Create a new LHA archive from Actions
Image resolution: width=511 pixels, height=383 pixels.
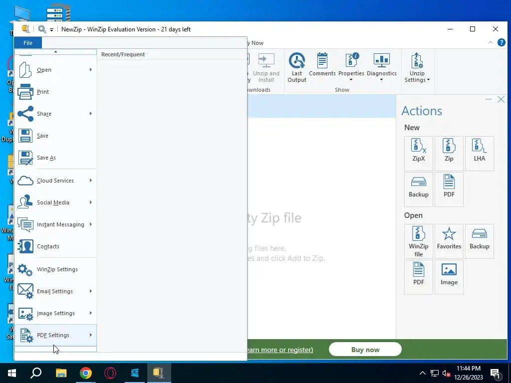[480, 154]
